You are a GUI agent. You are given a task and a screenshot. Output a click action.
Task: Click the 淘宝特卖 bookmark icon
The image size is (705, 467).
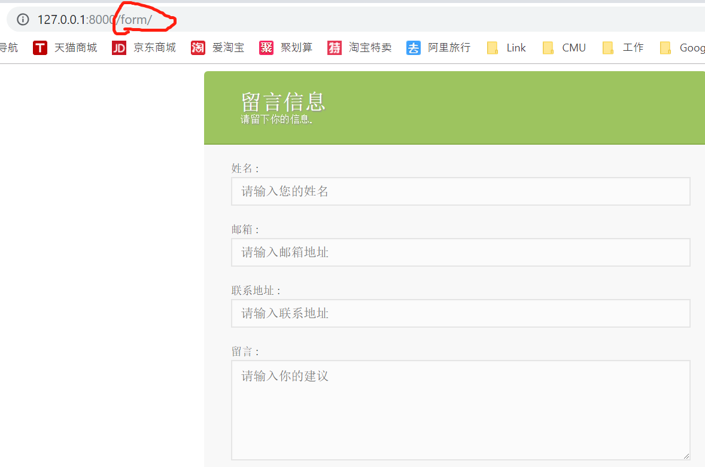click(335, 48)
